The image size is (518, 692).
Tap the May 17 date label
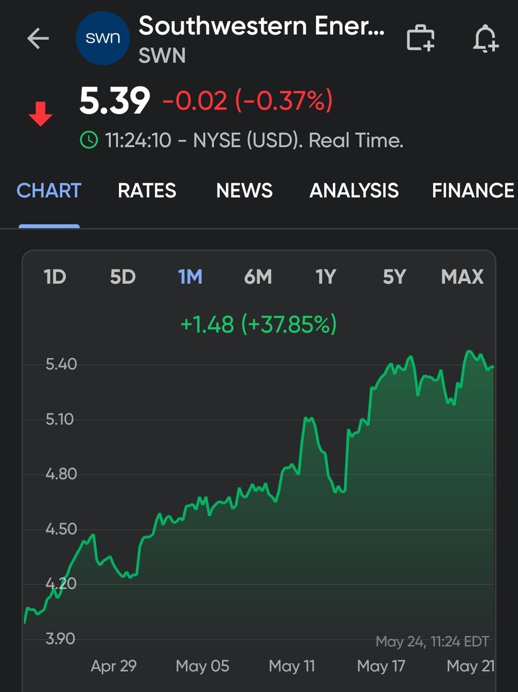coord(381,667)
